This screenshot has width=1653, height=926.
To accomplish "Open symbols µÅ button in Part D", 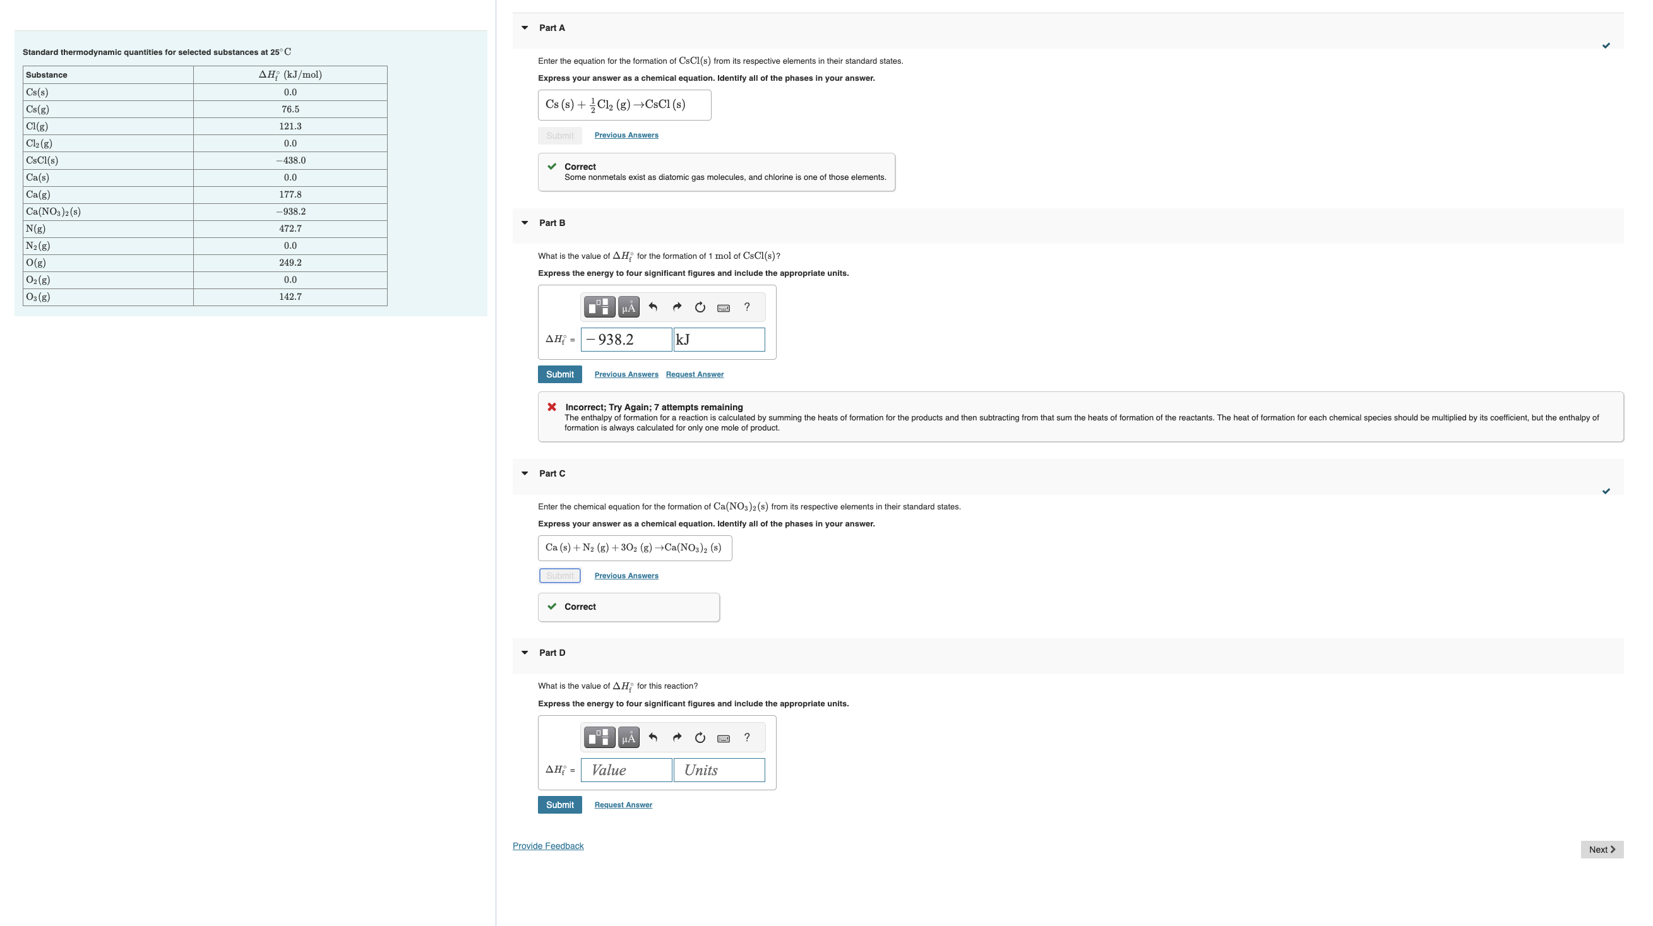I will click(x=628, y=738).
